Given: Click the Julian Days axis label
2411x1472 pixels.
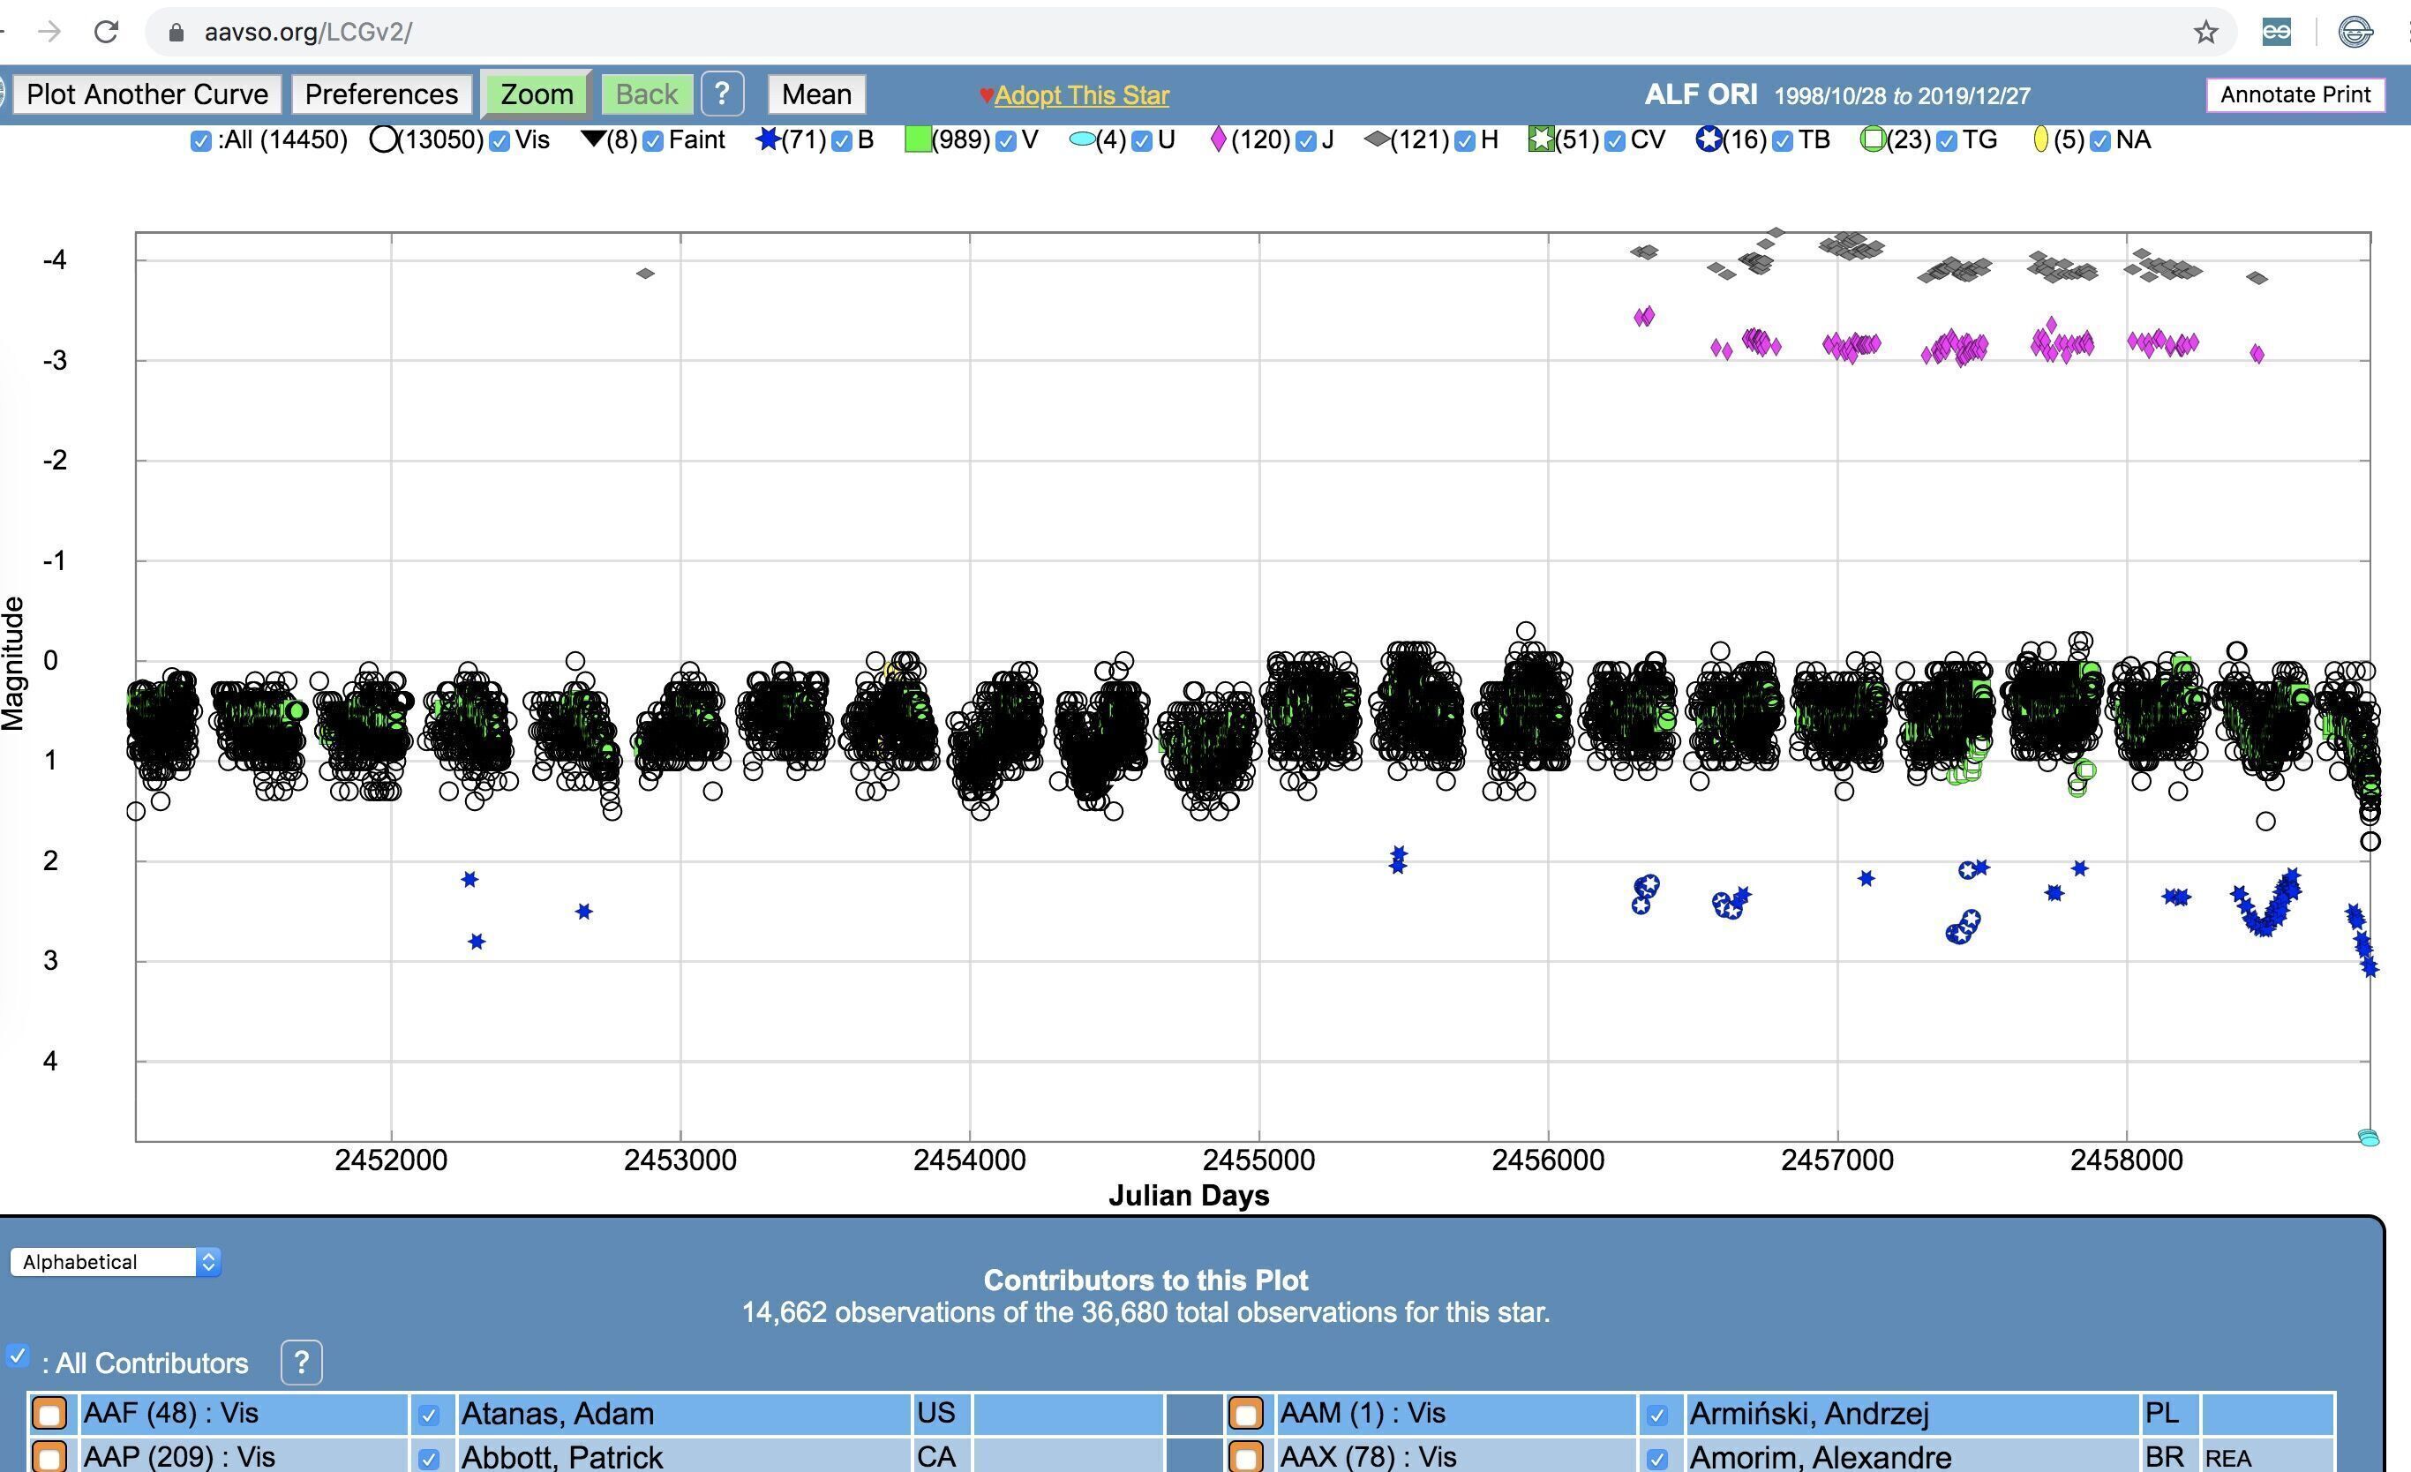Looking at the screenshot, I should tap(1189, 1195).
